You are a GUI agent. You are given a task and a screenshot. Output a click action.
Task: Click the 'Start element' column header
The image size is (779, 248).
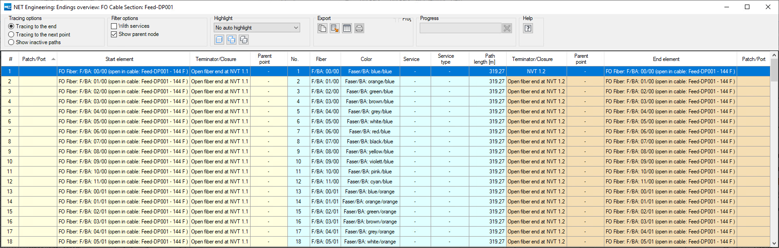tap(119, 59)
